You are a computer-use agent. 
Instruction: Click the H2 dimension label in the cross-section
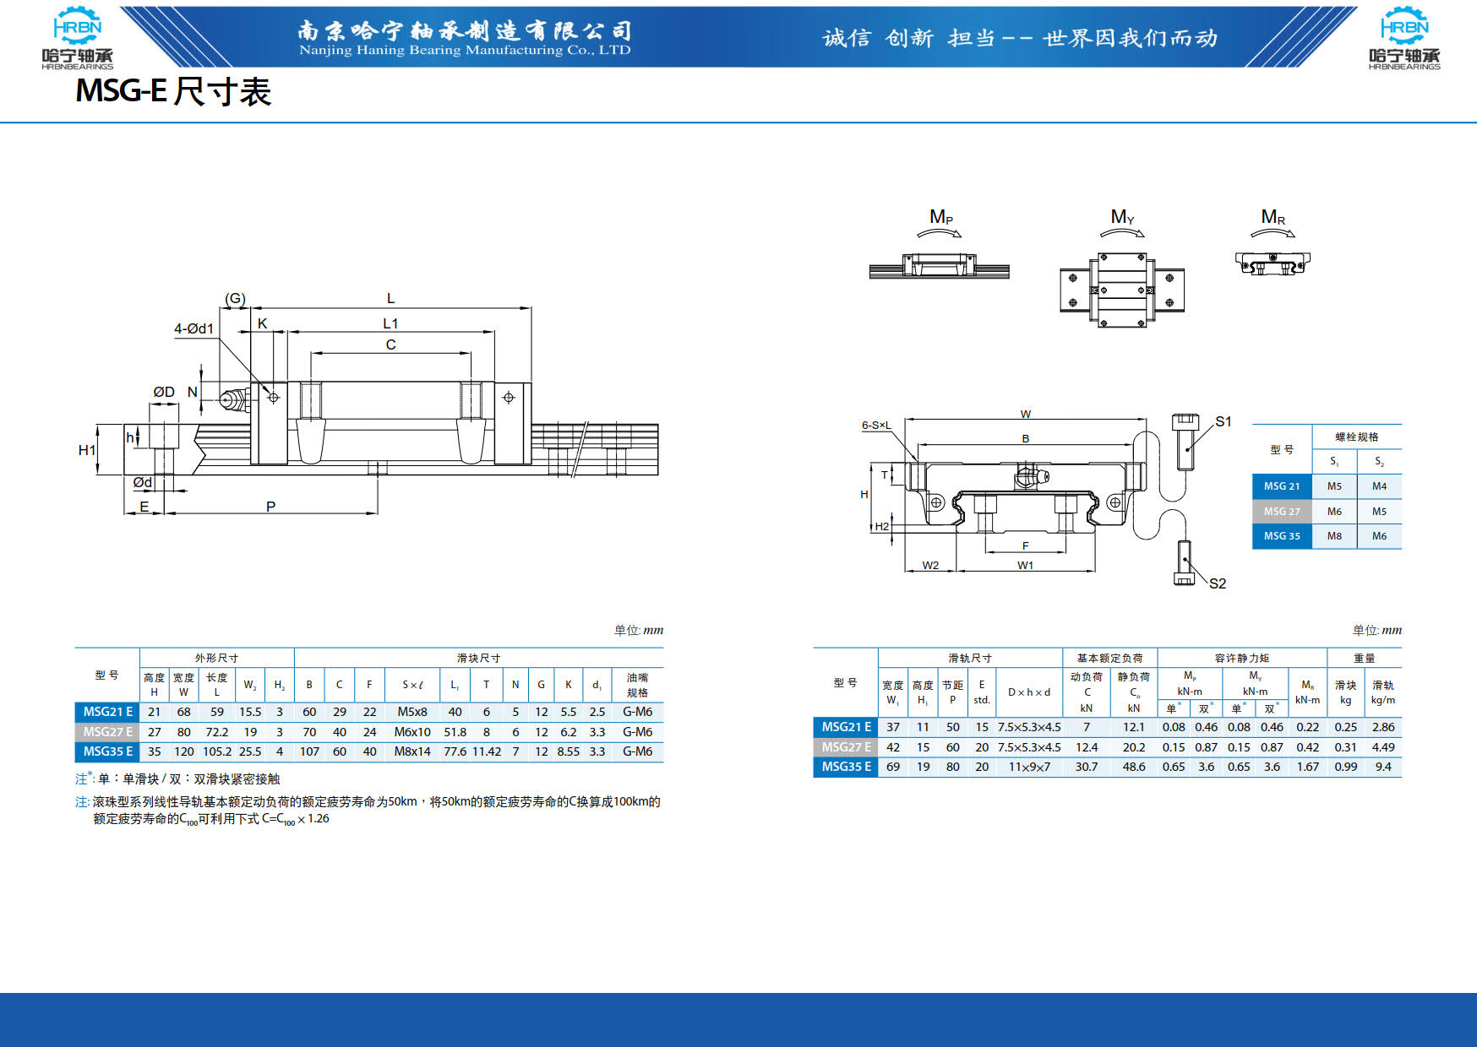(x=881, y=526)
